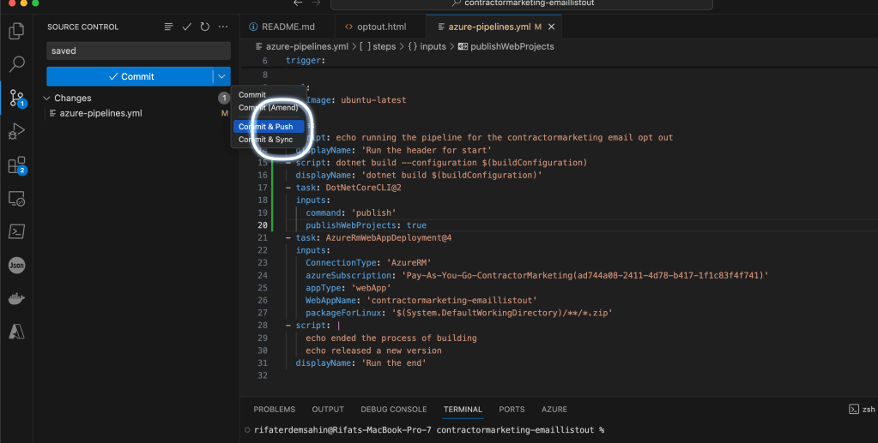The height and width of the screenshot is (443, 878).
Task: Click the text 'ubuntu-latest' in the editor
Action: (373, 100)
